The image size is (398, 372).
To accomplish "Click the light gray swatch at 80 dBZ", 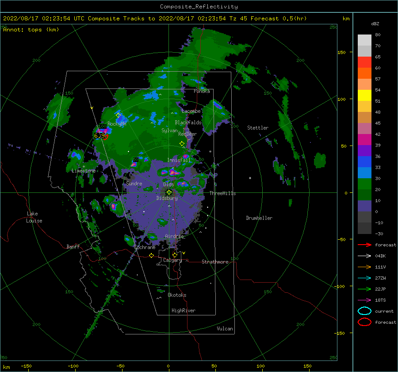I will (x=364, y=40).
